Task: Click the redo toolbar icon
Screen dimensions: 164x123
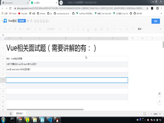Action: click(x=10, y=29)
